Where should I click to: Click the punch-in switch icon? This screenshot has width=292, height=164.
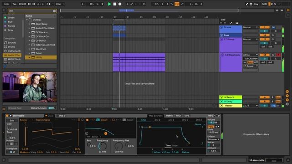(172, 4)
